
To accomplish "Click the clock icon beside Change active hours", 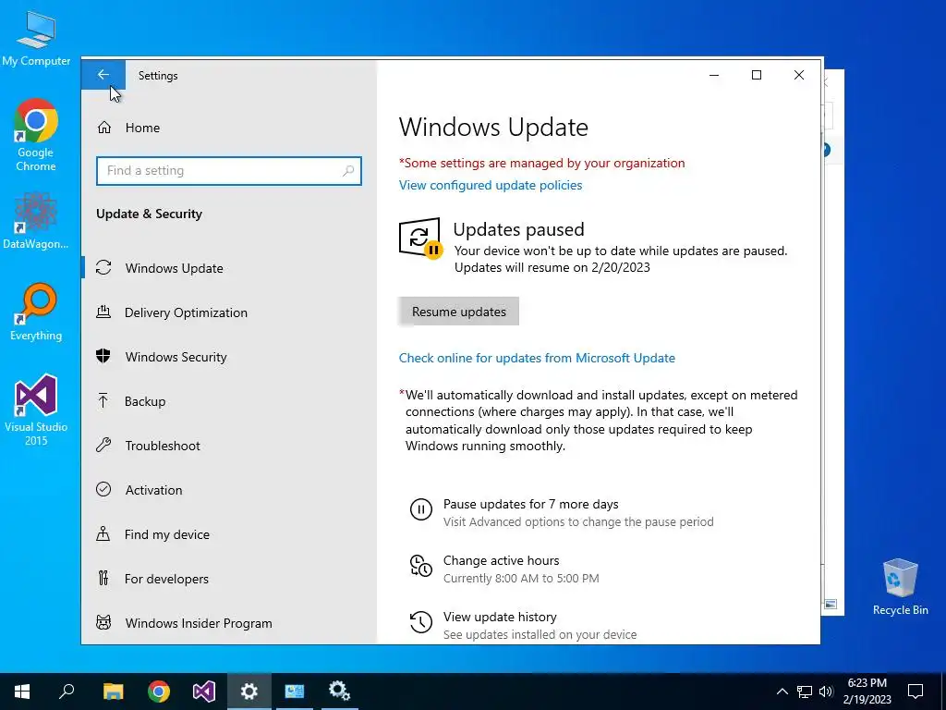I will (x=421, y=566).
